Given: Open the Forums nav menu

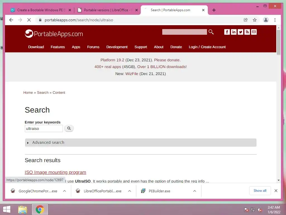Looking at the screenshot, I should click(93, 47).
